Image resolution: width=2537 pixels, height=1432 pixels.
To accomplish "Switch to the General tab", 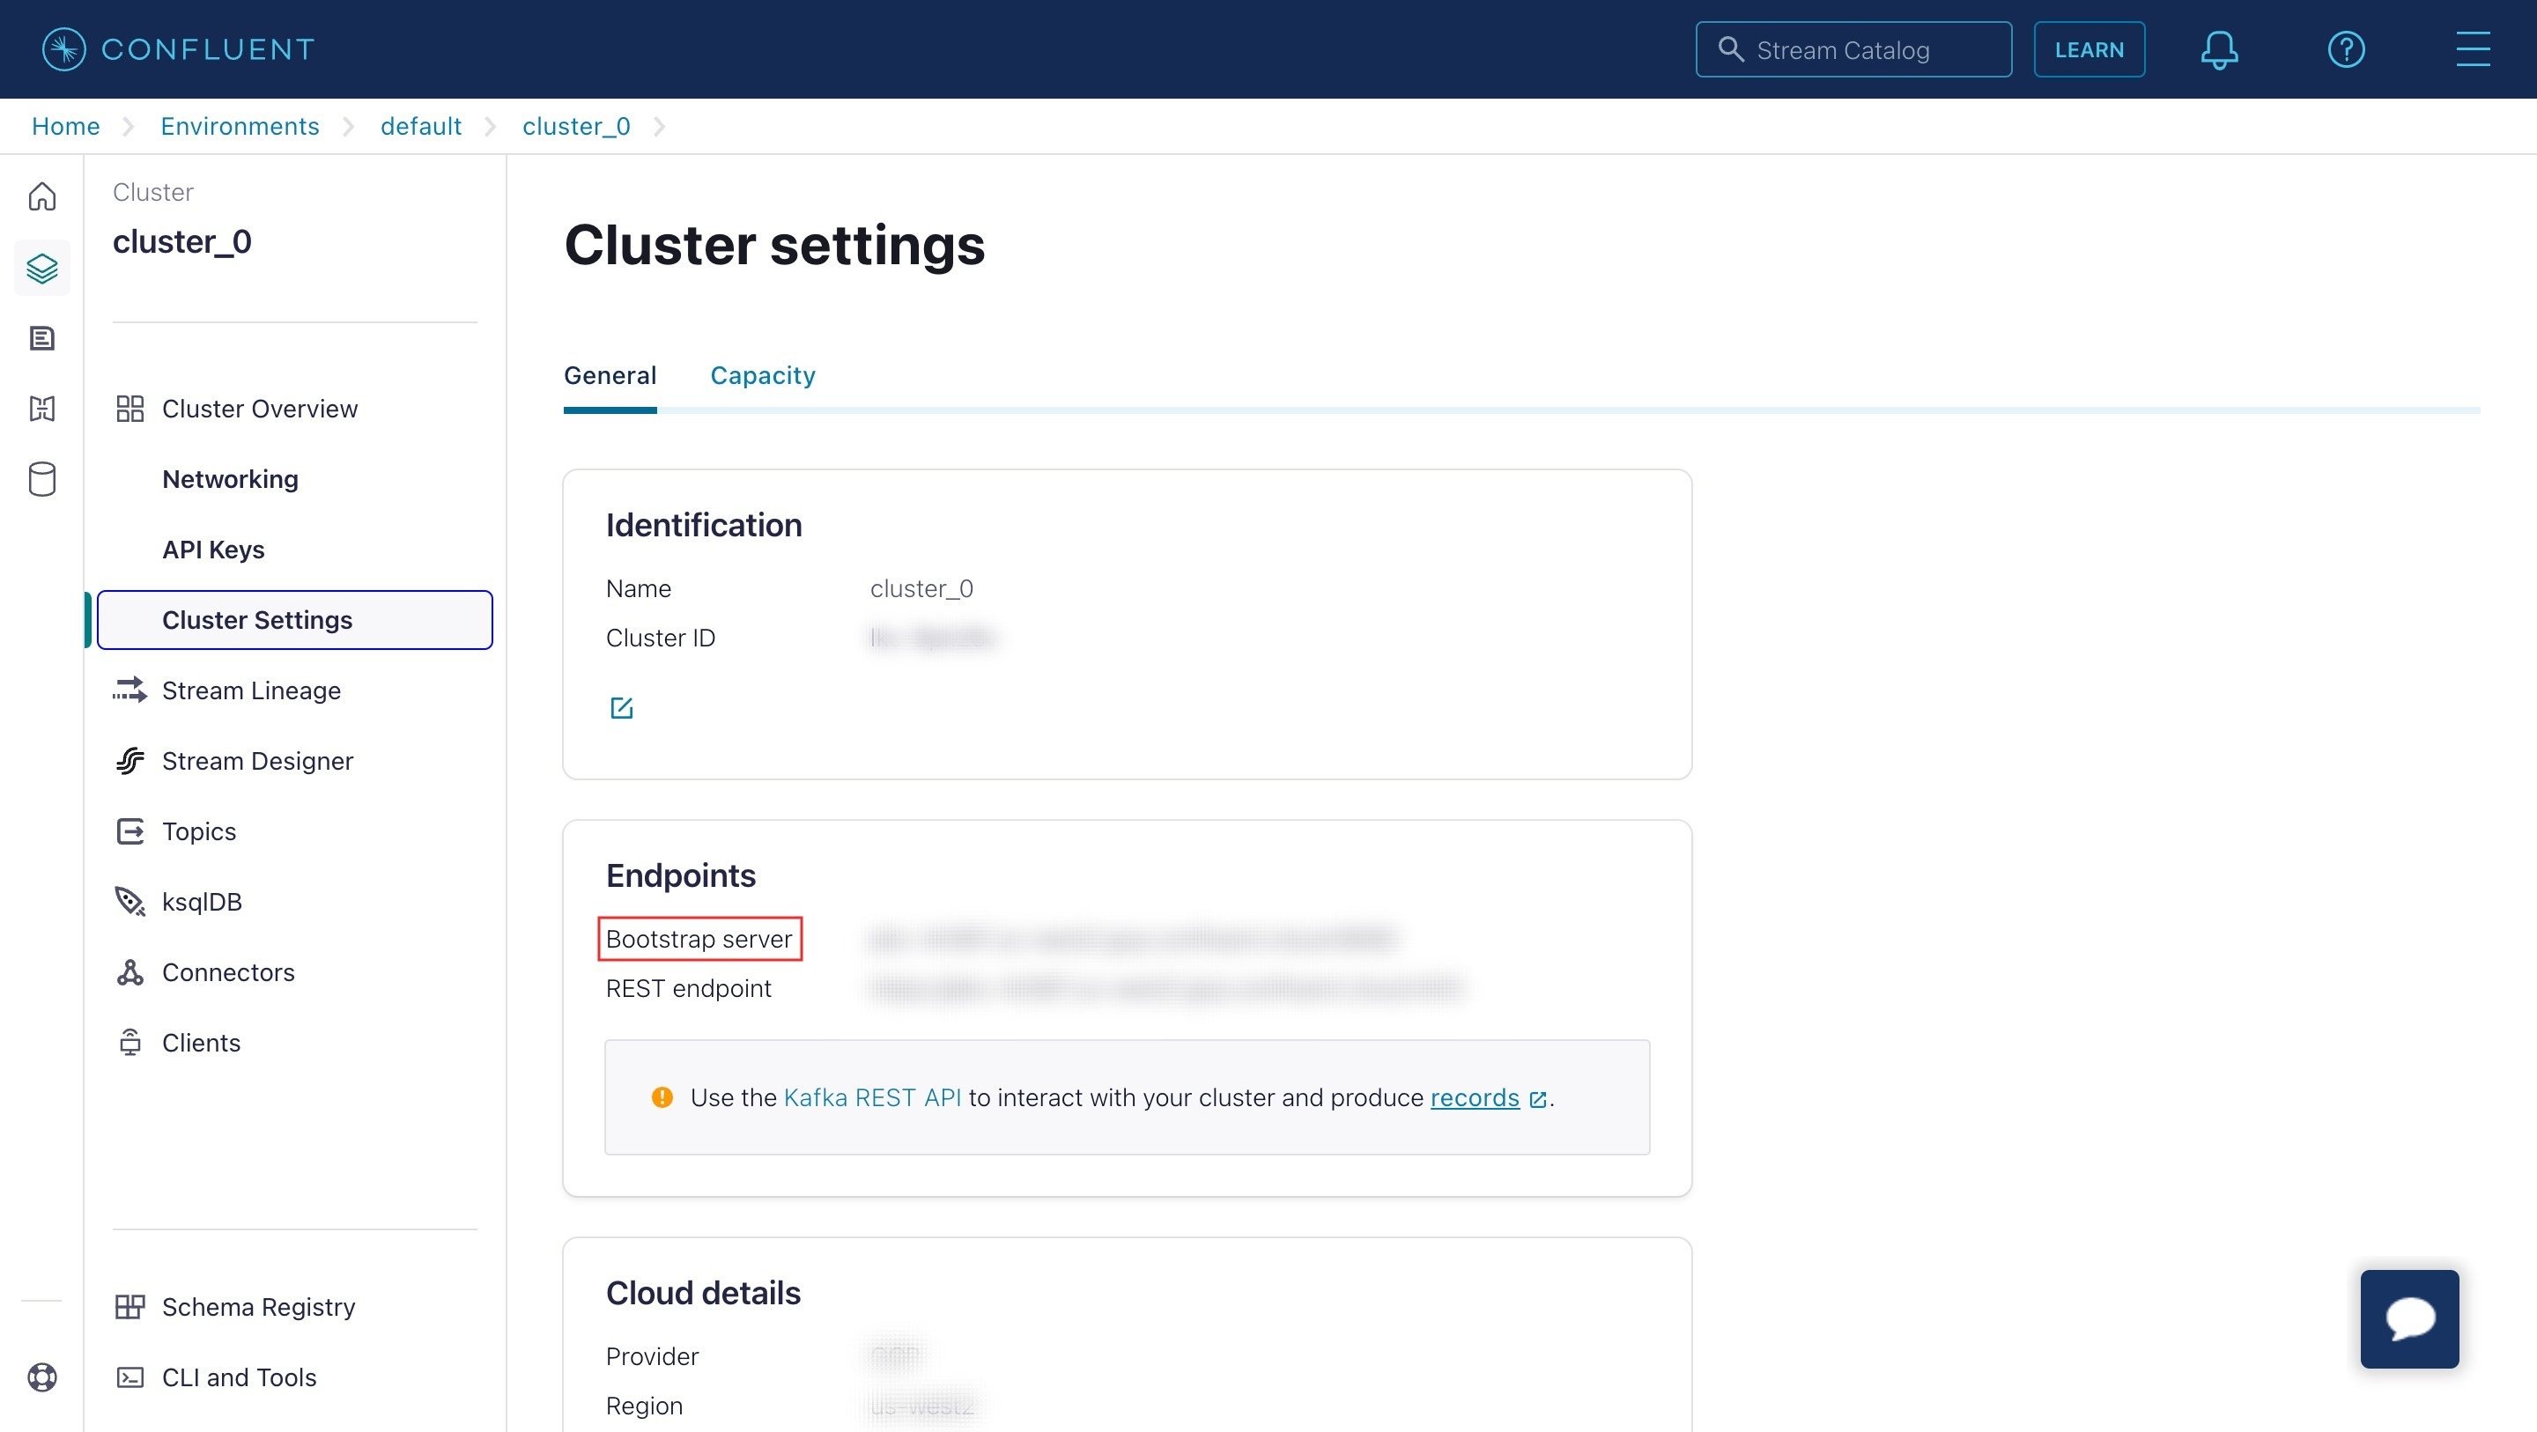I will [610, 375].
